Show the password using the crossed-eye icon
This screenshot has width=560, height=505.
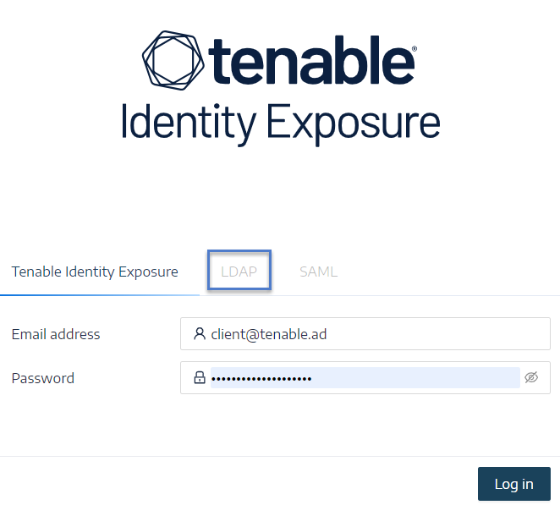click(x=531, y=377)
